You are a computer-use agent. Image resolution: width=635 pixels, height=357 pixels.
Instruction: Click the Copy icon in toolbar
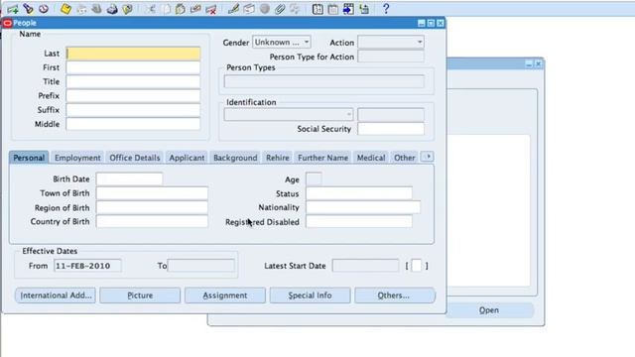pyautogui.click(x=166, y=9)
